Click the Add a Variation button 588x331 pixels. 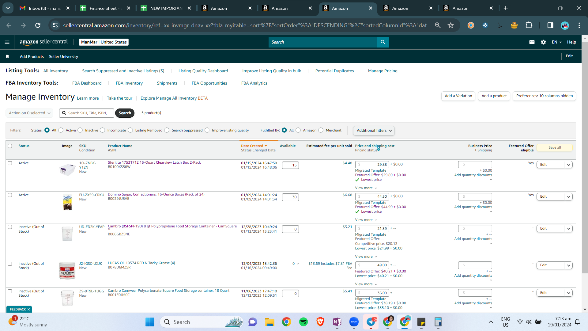click(458, 96)
